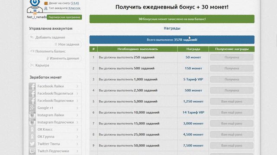Click the Instagram icon beside Instagram Подписчики
The width and height of the screenshot is (277, 155).
32,122
